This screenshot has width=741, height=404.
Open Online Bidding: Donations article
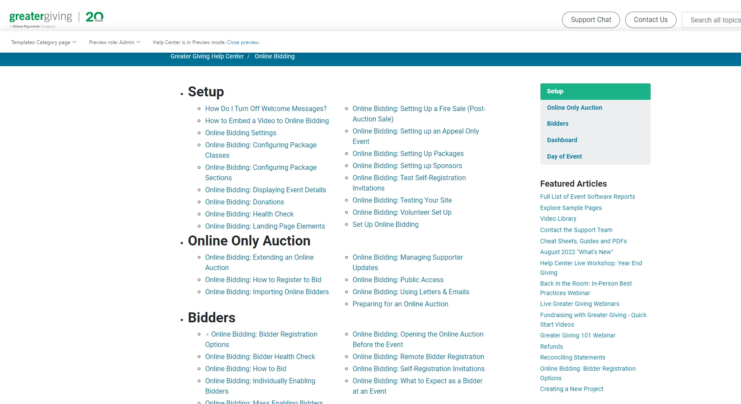245,202
